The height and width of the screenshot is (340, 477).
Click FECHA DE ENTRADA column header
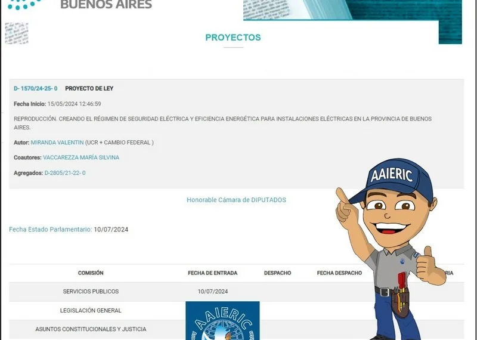(x=213, y=273)
